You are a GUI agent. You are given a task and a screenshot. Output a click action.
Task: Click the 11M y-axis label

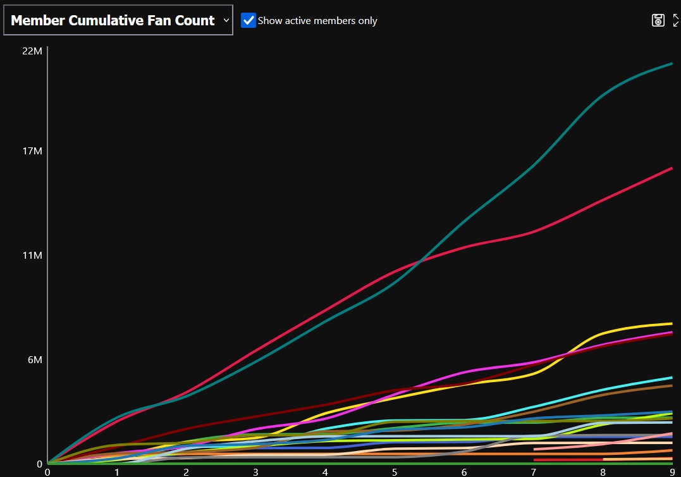point(32,256)
